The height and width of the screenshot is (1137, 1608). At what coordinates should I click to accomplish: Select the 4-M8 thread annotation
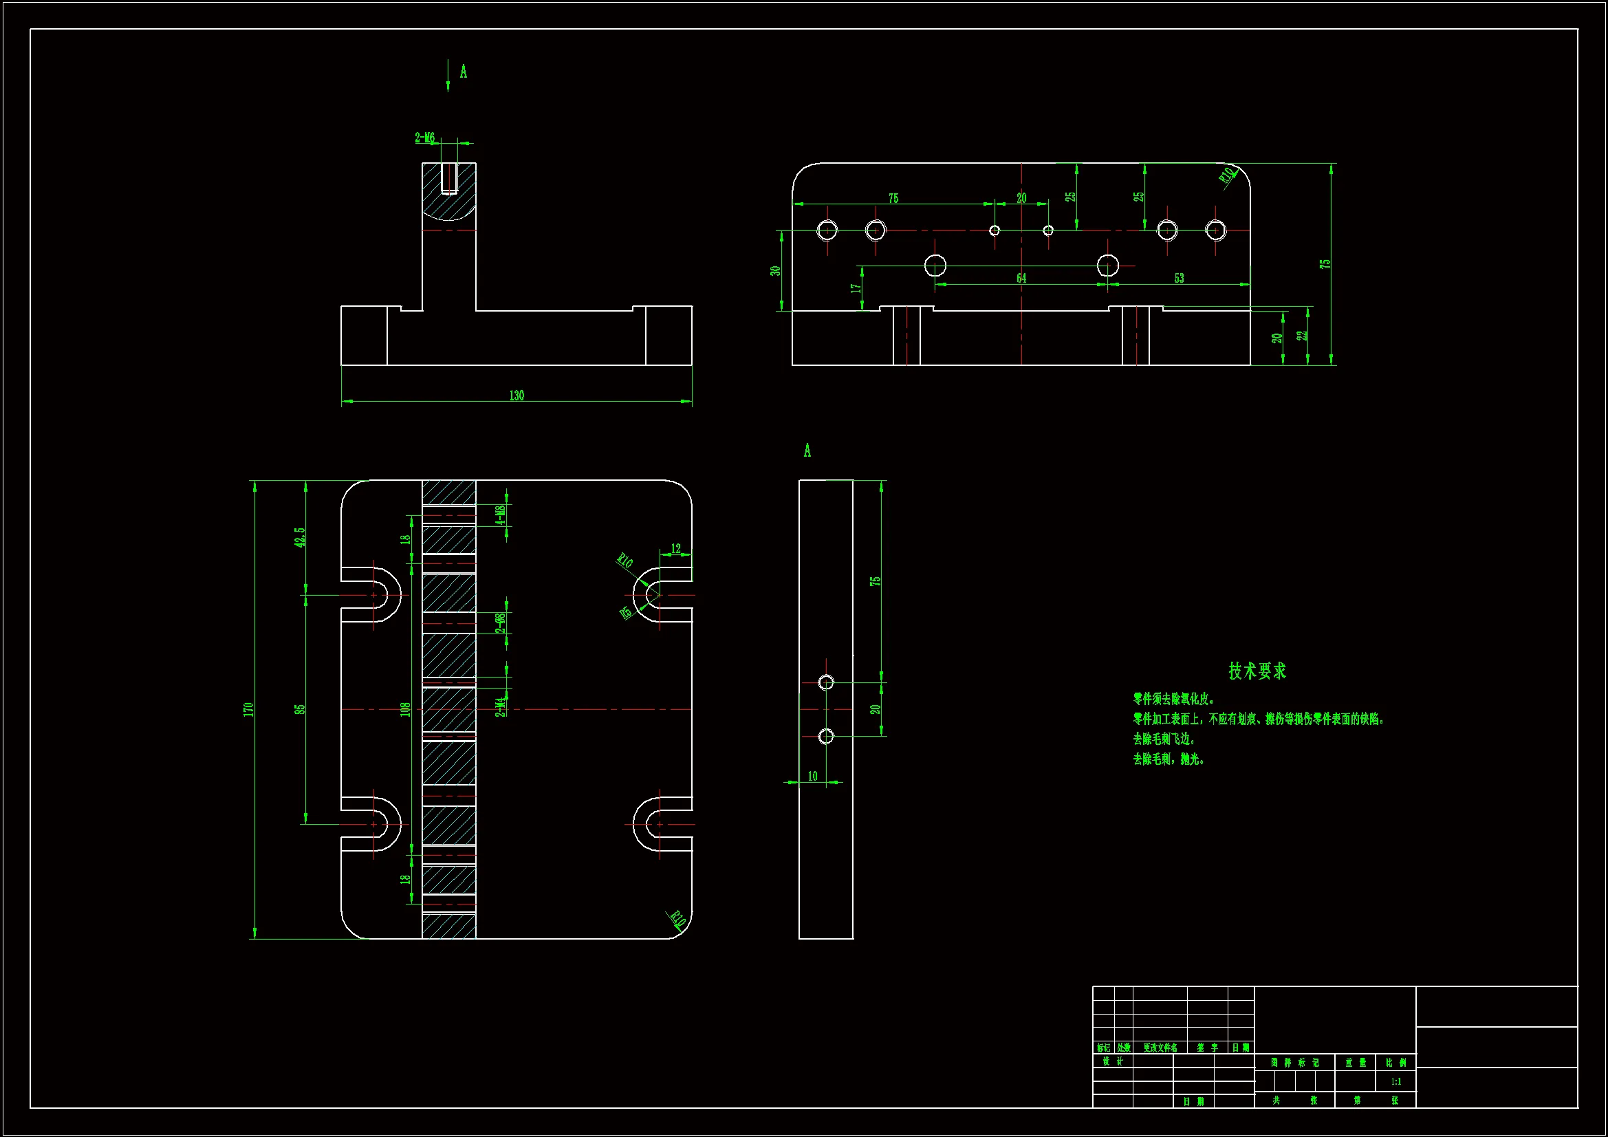pos(500,515)
